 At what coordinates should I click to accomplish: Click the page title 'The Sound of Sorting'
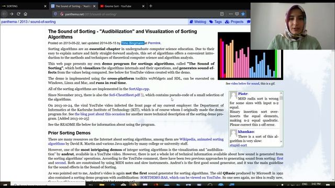point(122,34)
